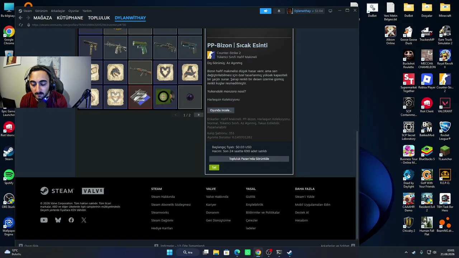Image resolution: width=459 pixels, height=258 pixels.
Task: Open the Kariyer footer link
Action: click(x=211, y=205)
